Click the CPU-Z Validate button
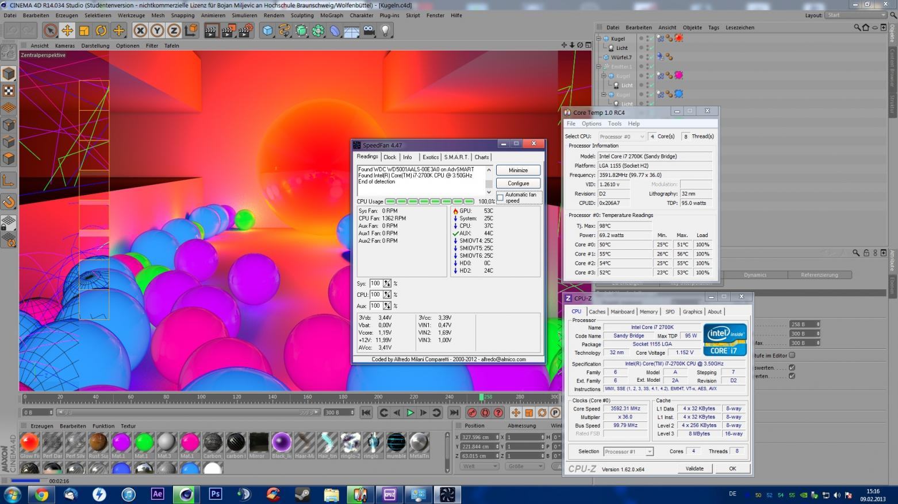The image size is (898, 504). (x=694, y=468)
